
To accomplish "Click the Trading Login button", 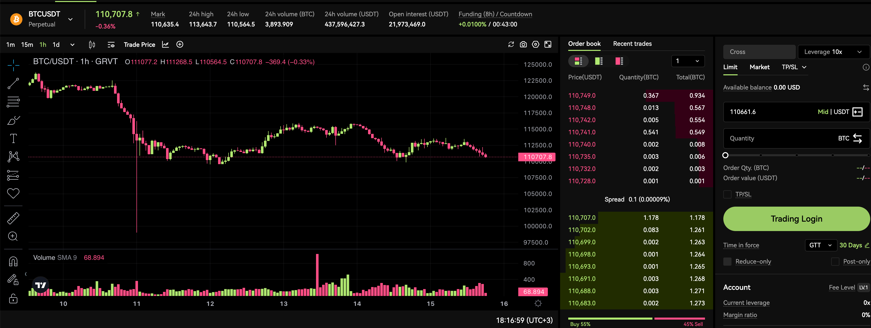I will (x=796, y=219).
